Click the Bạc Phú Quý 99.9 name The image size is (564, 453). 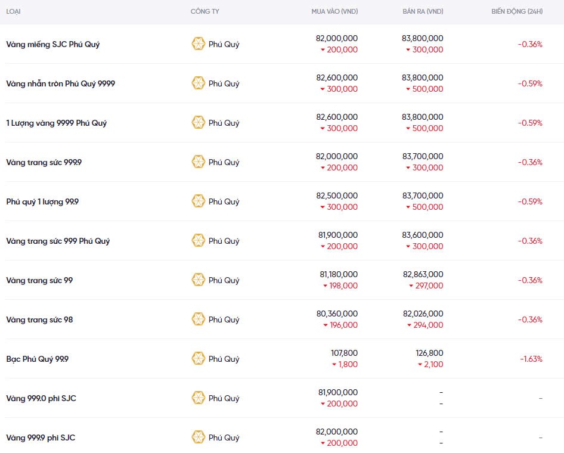tap(37, 359)
